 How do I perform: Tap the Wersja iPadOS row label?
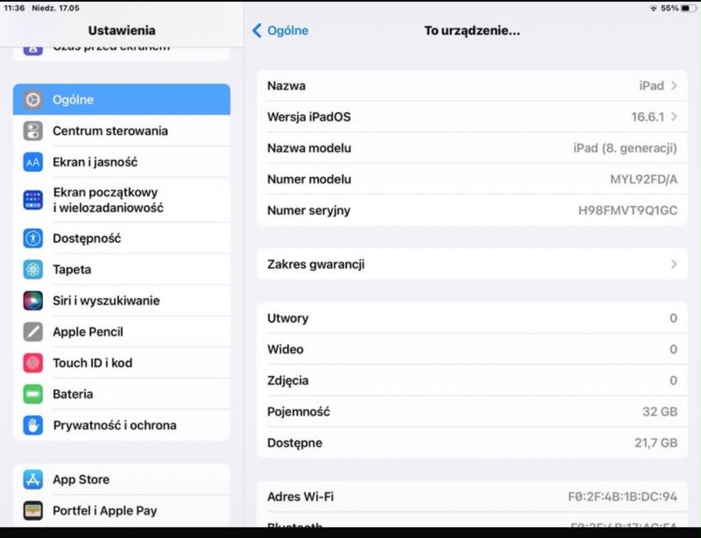point(309,117)
